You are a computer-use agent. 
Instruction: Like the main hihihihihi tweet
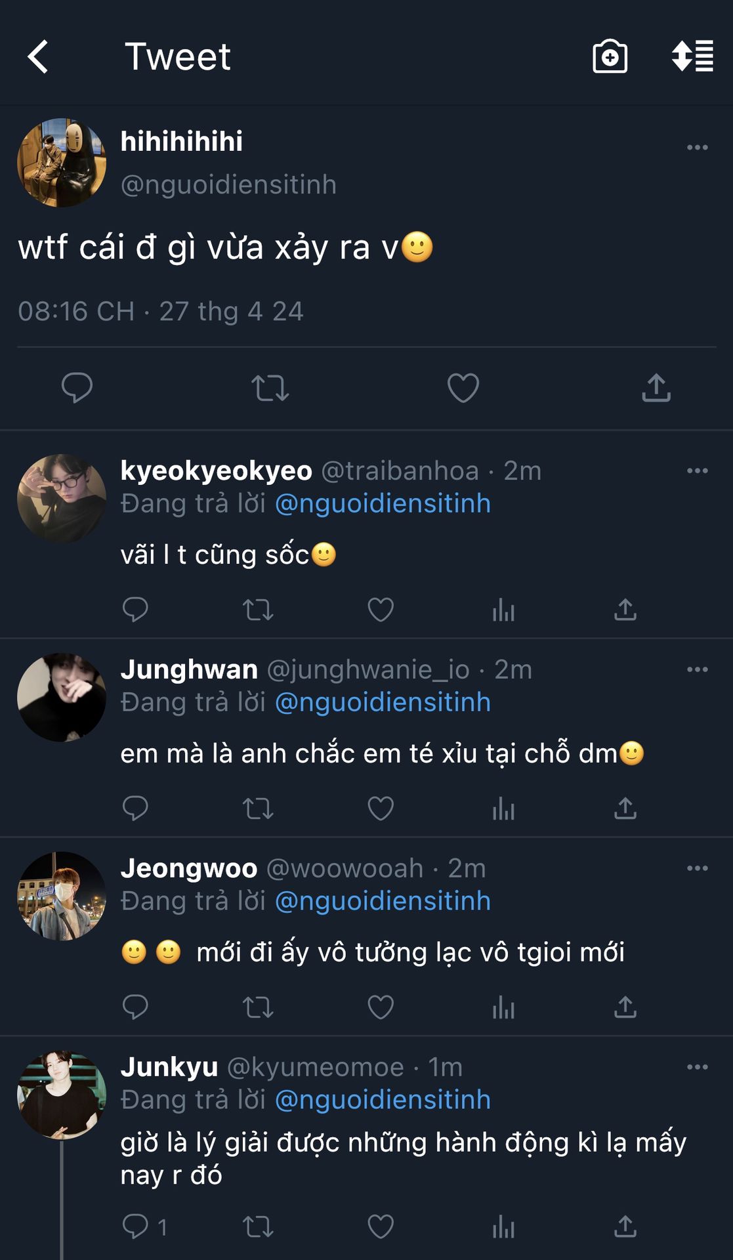click(x=463, y=387)
